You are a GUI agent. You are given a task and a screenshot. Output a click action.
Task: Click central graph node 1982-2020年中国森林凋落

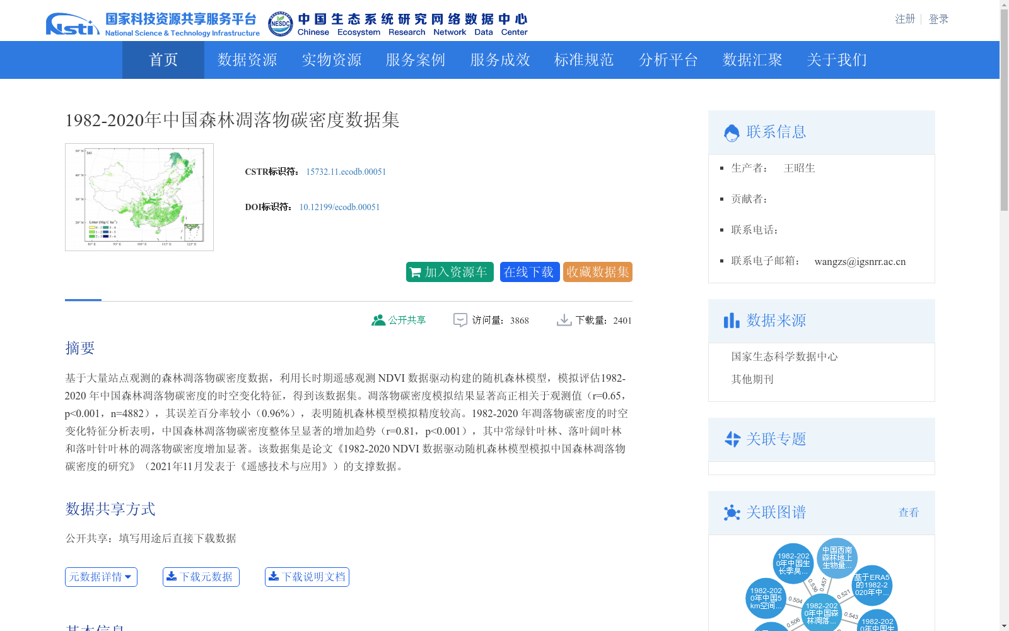(x=821, y=613)
